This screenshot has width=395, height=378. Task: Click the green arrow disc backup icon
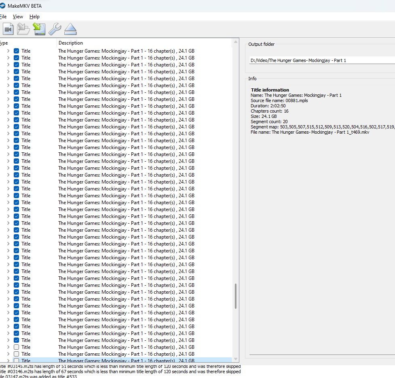[x=39, y=29]
